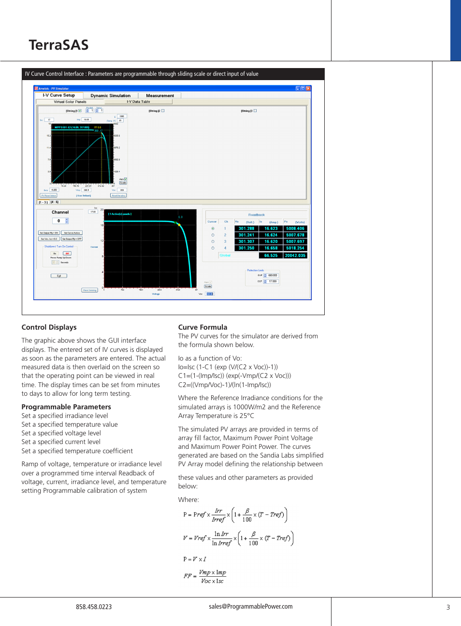This screenshot has width=461, height=626.
Task: Click Global power readback 20042.035
Action: (295, 255)
